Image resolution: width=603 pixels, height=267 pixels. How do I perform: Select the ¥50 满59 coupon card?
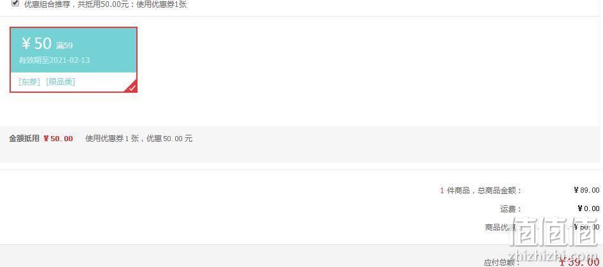pyautogui.click(x=73, y=60)
